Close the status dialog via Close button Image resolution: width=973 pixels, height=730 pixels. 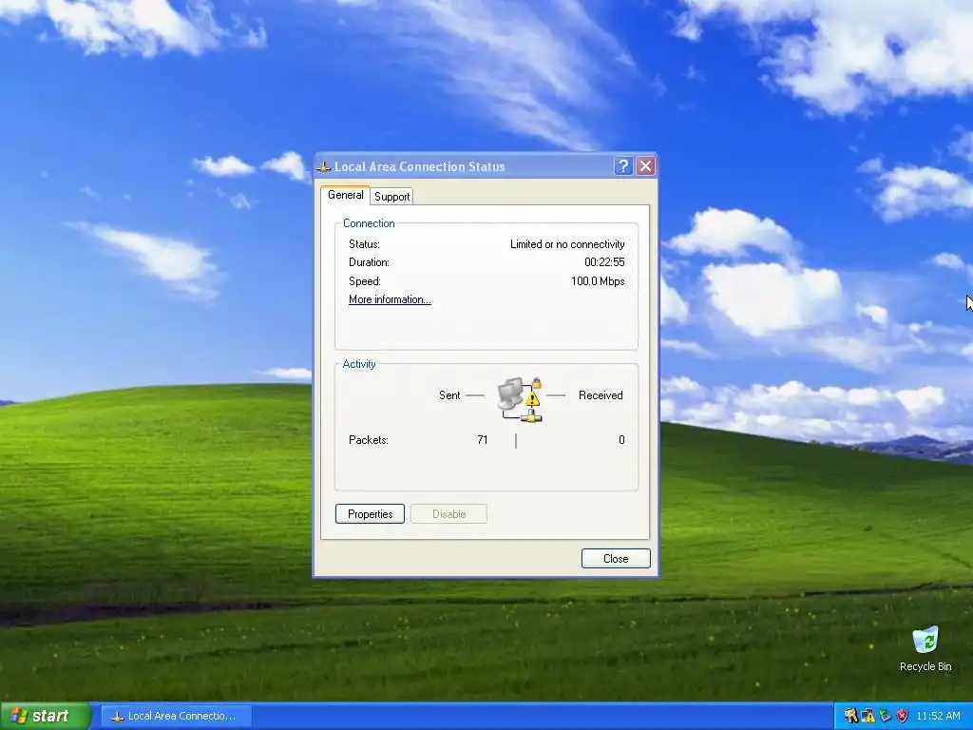click(x=616, y=559)
